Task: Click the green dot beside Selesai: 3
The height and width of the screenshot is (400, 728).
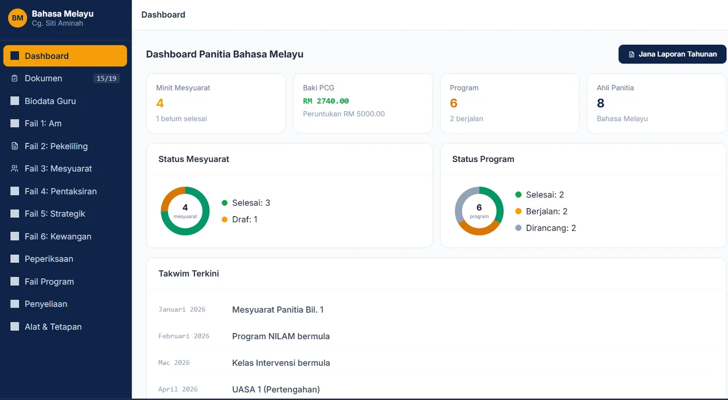Action: pos(225,203)
